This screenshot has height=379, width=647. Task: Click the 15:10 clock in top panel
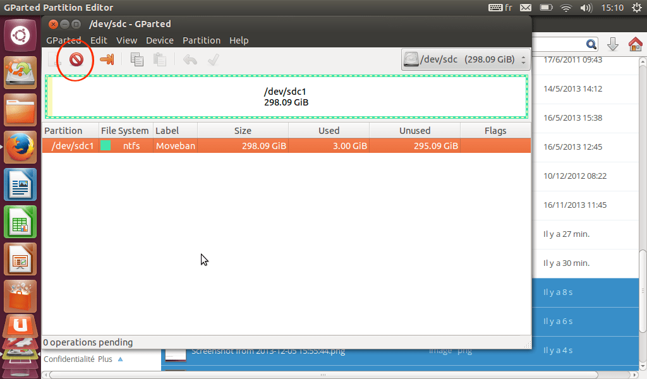(612, 8)
